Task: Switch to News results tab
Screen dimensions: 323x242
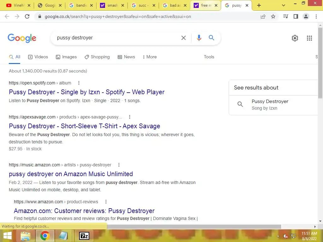Action: coord(126,57)
